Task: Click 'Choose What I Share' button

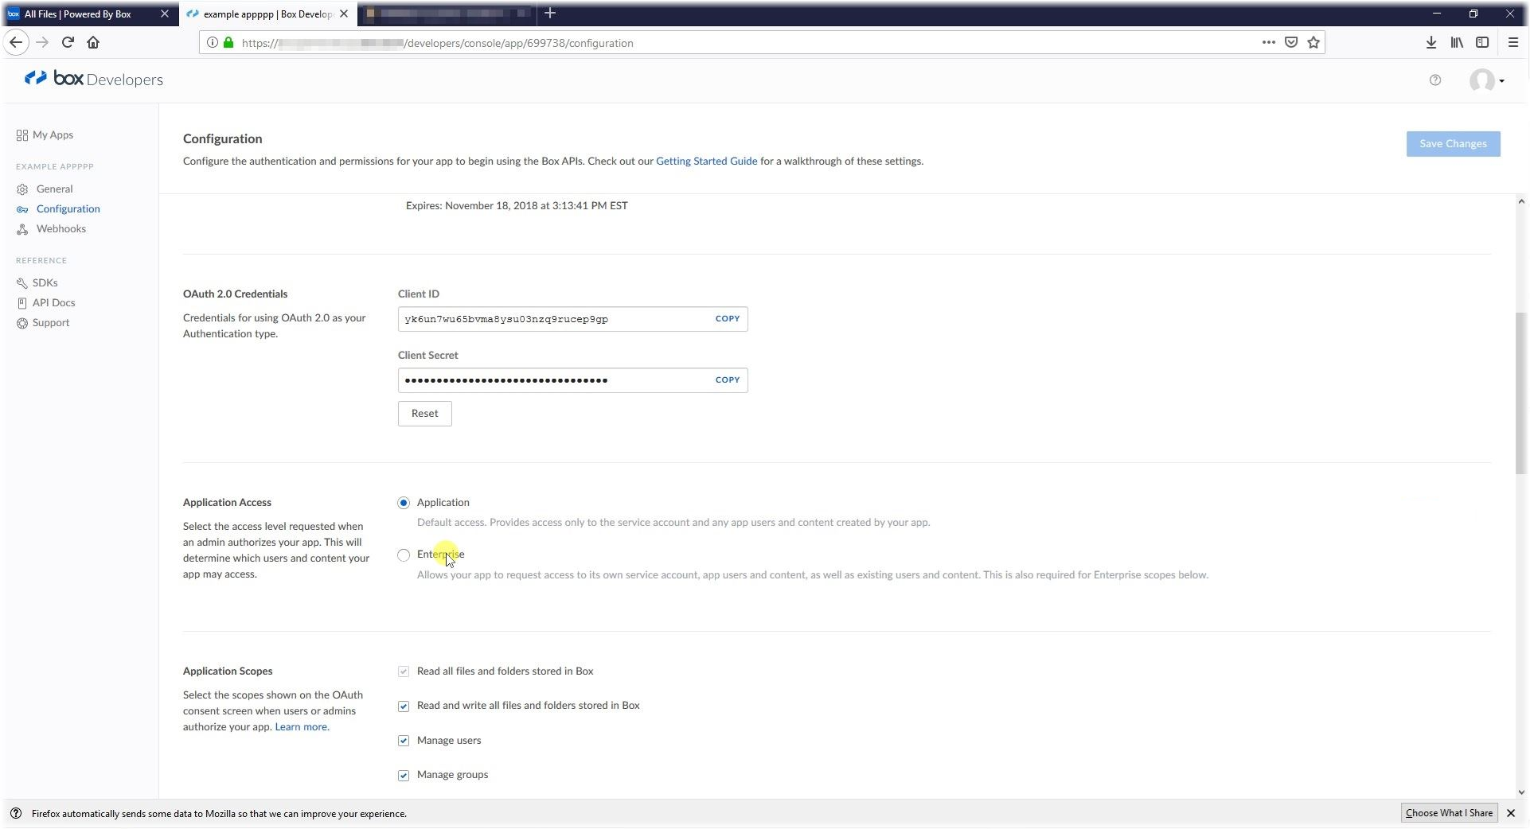Action: point(1449,813)
